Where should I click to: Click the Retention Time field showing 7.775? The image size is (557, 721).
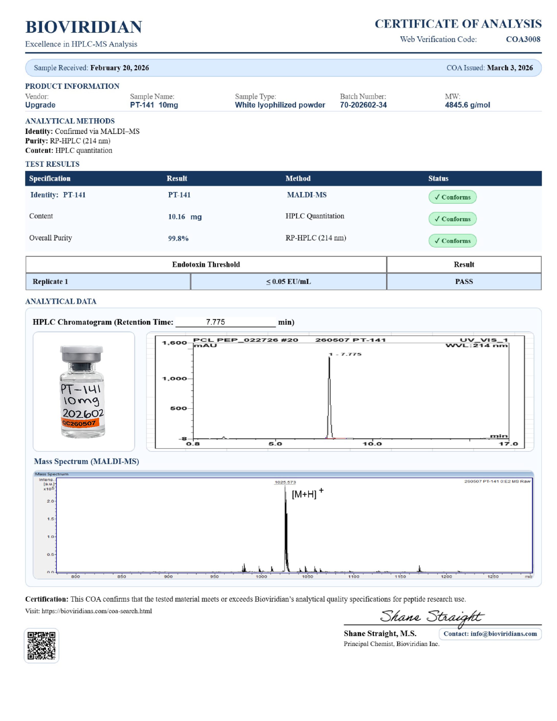pos(225,322)
